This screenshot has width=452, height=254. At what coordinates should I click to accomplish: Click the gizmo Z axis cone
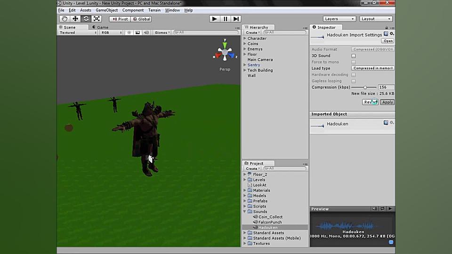click(x=232, y=56)
